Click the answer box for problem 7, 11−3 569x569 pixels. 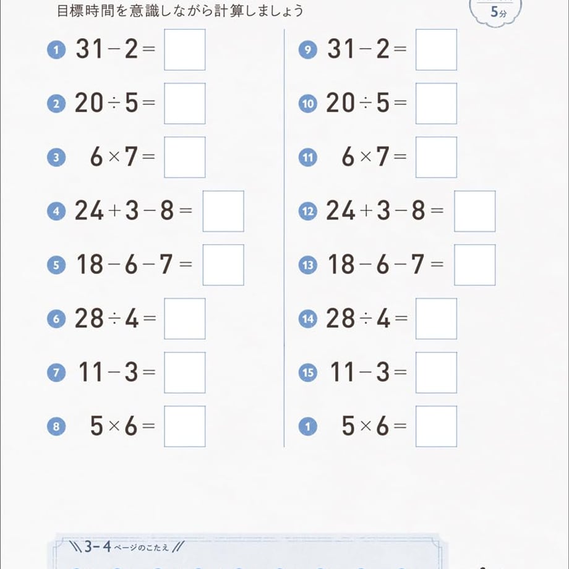click(184, 372)
